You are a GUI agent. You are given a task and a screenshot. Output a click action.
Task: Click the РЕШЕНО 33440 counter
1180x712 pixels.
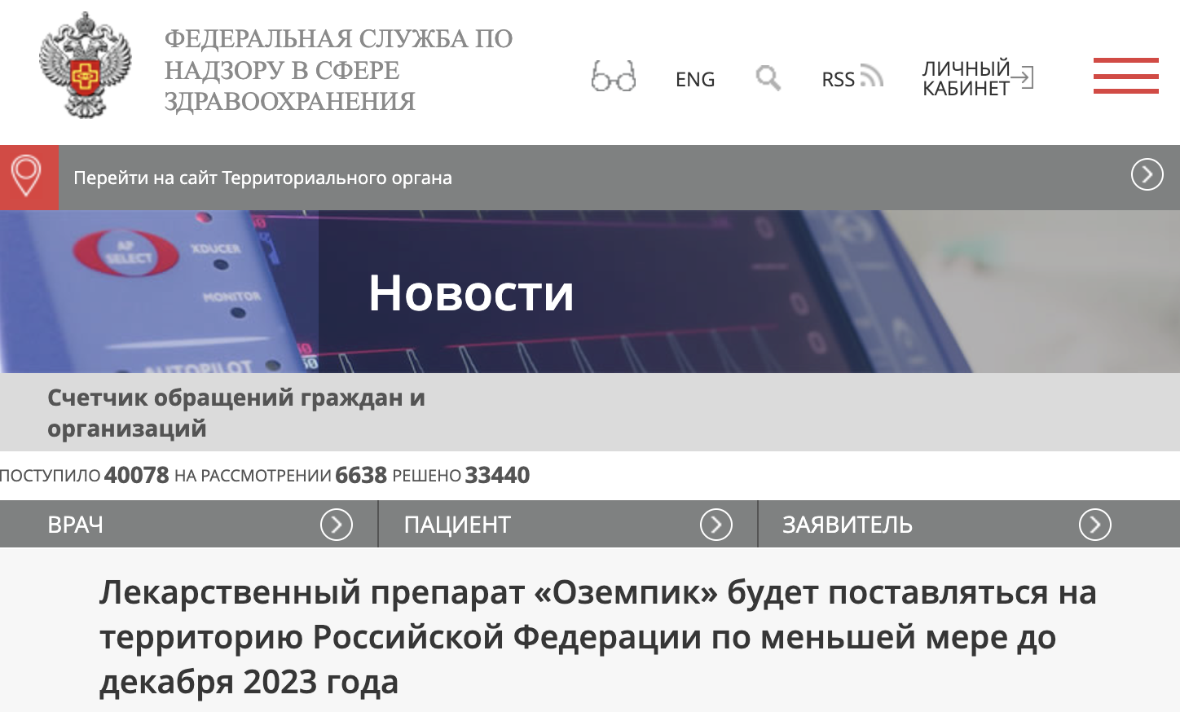click(x=461, y=475)
